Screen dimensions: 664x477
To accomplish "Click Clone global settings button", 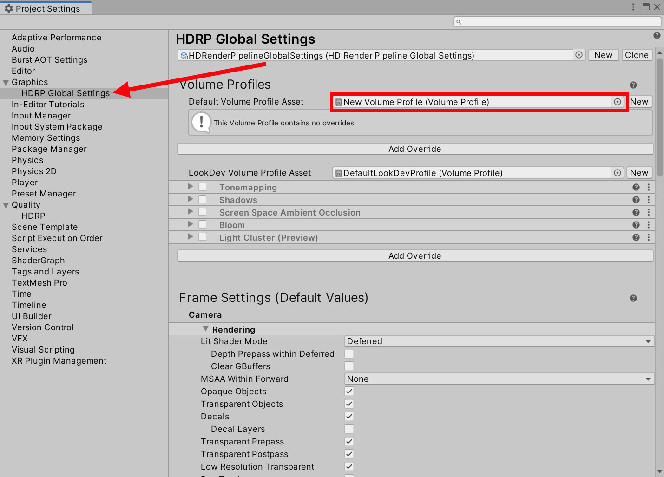I will 637,55.
